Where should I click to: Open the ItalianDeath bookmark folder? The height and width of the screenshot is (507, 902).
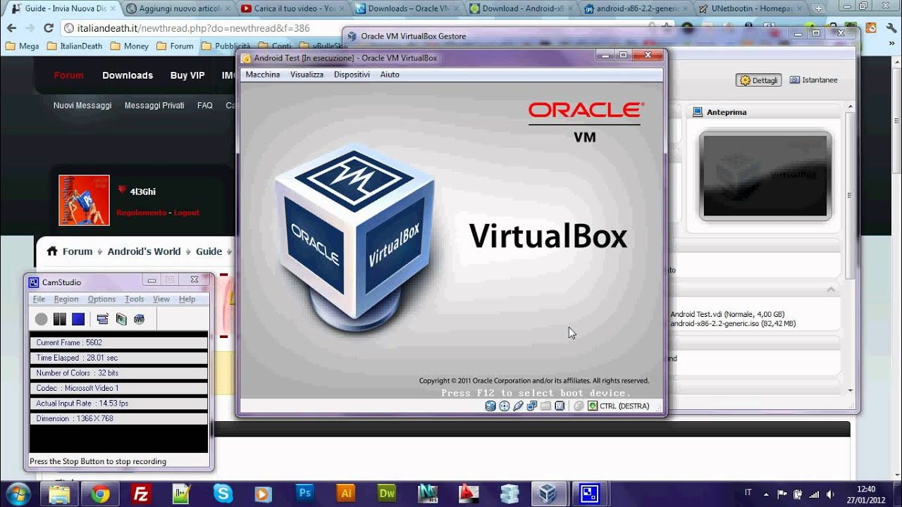tap(75, 46)
